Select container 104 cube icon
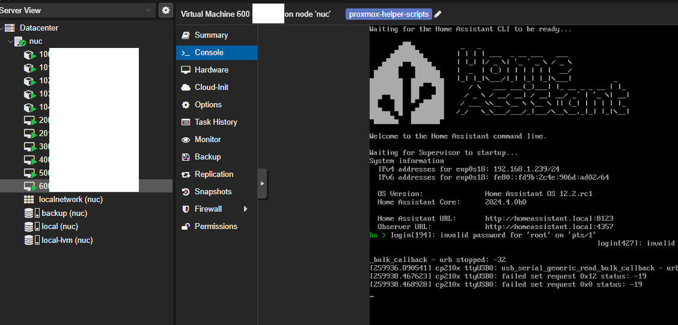Screen dimensions: 678x325 pos(29,107)
